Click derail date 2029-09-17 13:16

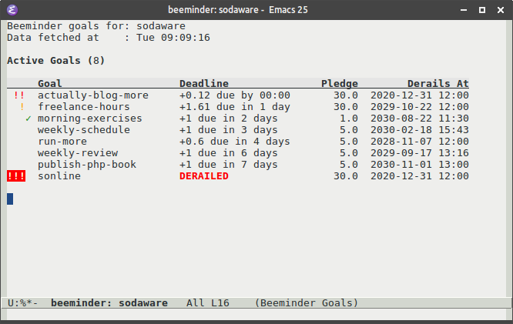[x=420, y=153]
